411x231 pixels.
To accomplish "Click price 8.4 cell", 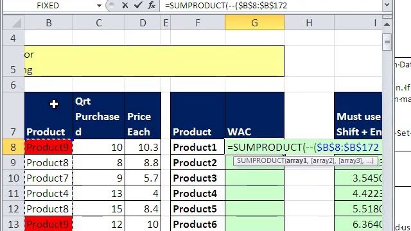I will pyautogui.click(x=143, y=209).
